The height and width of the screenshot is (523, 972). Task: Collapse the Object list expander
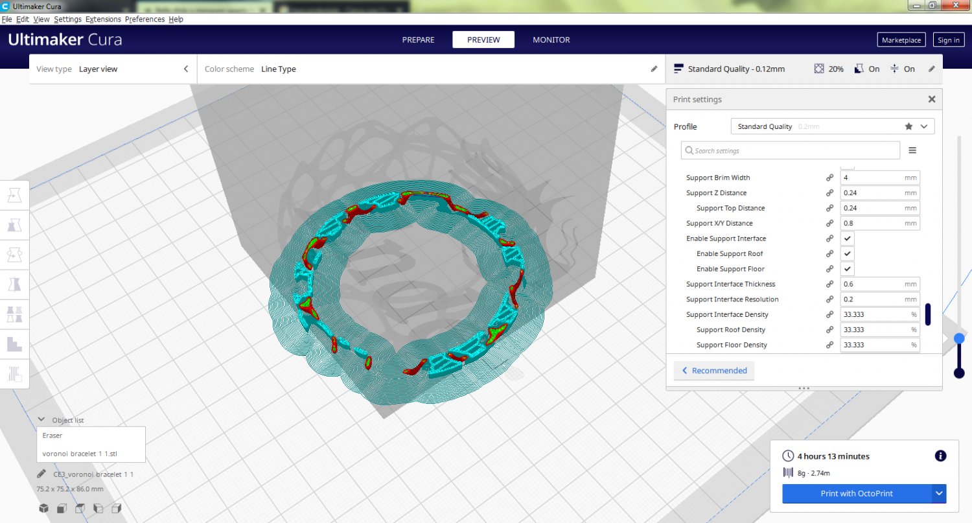click(41, 420)
